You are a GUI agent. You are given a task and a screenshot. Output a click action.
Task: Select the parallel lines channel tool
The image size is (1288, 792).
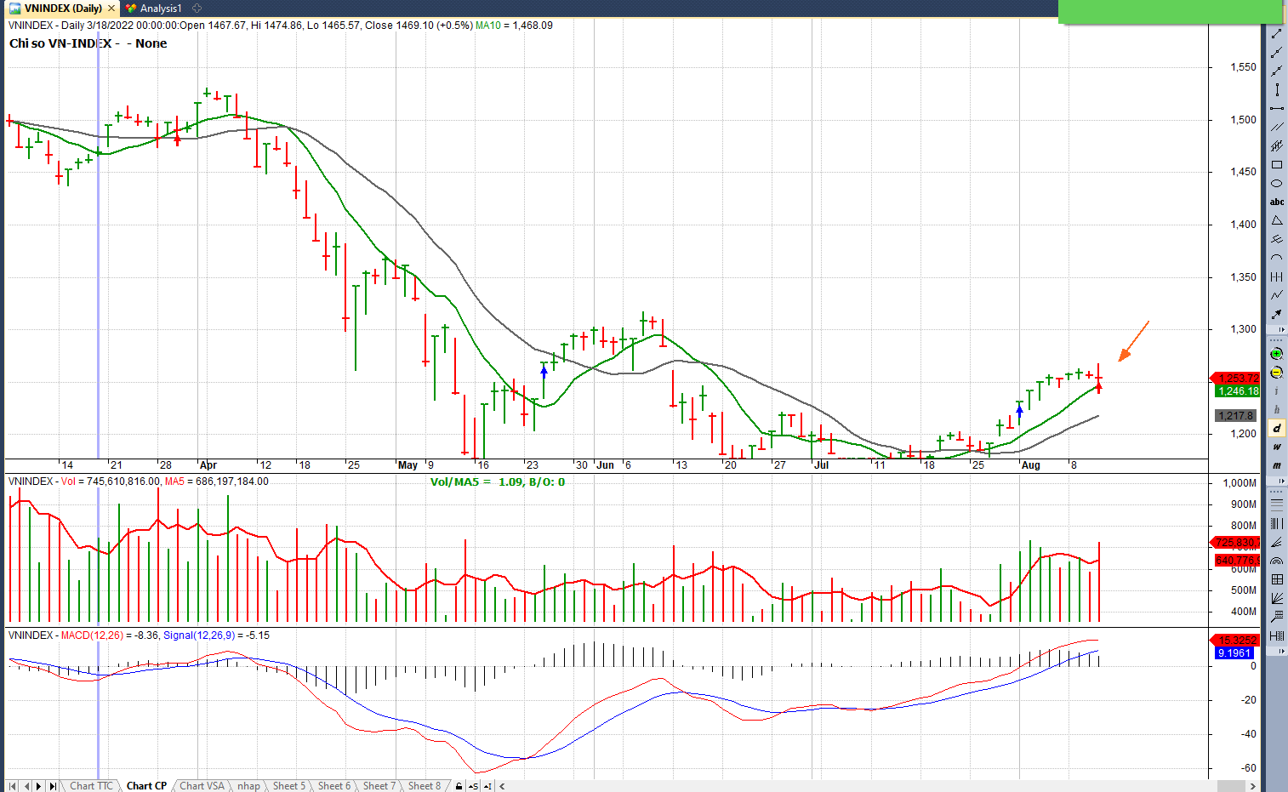[1277, 127]
